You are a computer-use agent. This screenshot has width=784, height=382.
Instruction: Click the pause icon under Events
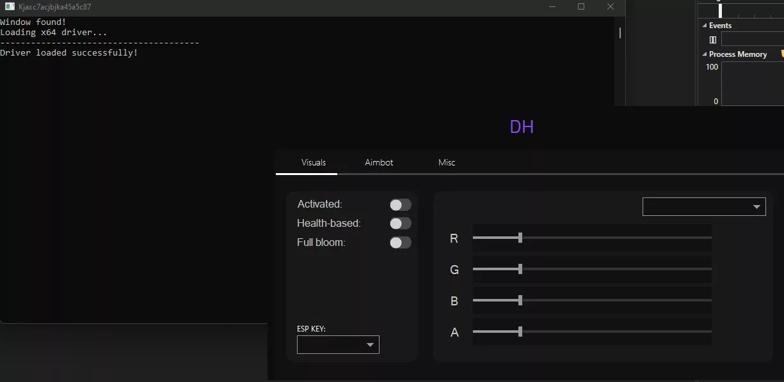coord(713,40)
